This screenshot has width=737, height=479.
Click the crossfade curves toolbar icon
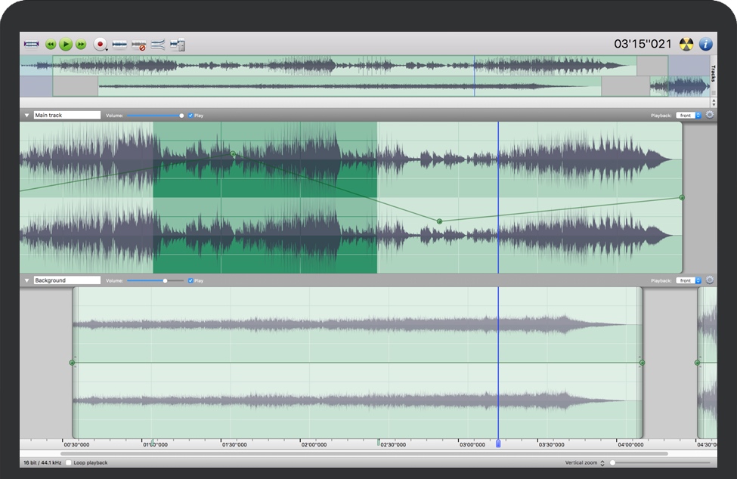158,45
